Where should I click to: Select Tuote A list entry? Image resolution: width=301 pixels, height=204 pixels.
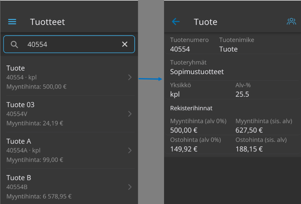tap(69, 151)
